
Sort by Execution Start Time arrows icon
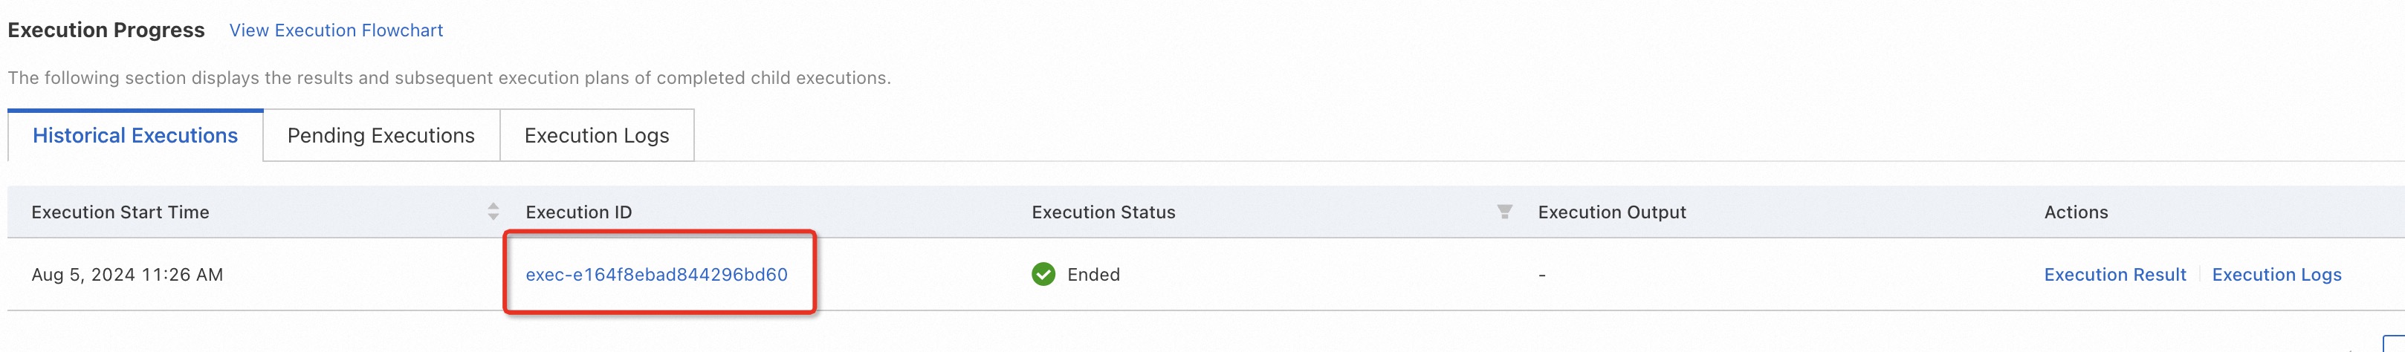tap(493, 212)
